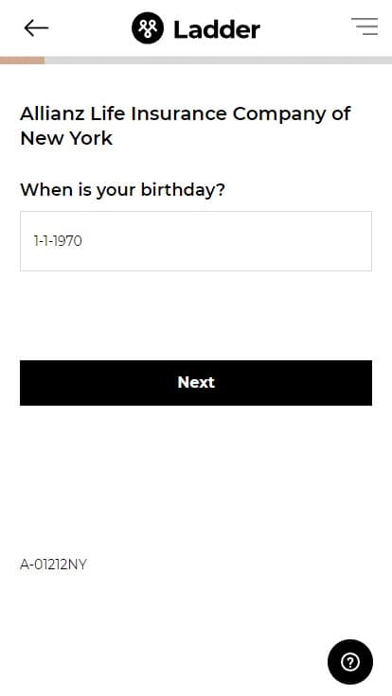This screenshot has height=696, width=392.
Task: Open the help question mark button
Action: click(x=350, y=662)
